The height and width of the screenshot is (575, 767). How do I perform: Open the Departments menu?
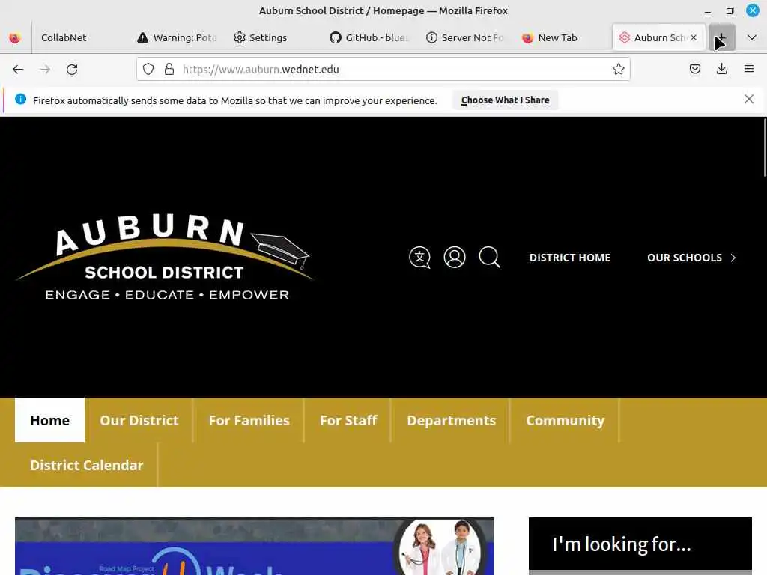coord(451,421)
